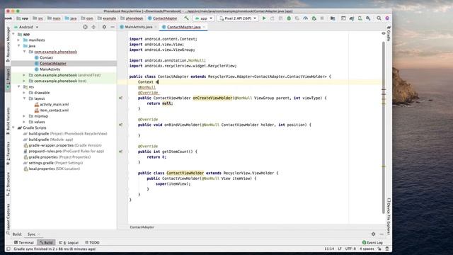The height and width of the screenshot is (255, 453).
Task: Open the Search Everywhere magnifier icon
Action: click(x=379, y=18)
